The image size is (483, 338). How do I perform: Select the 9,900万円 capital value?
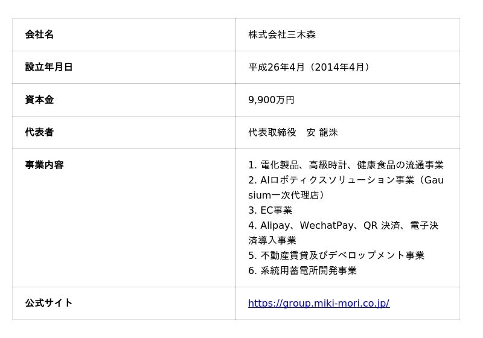(271, 100)
